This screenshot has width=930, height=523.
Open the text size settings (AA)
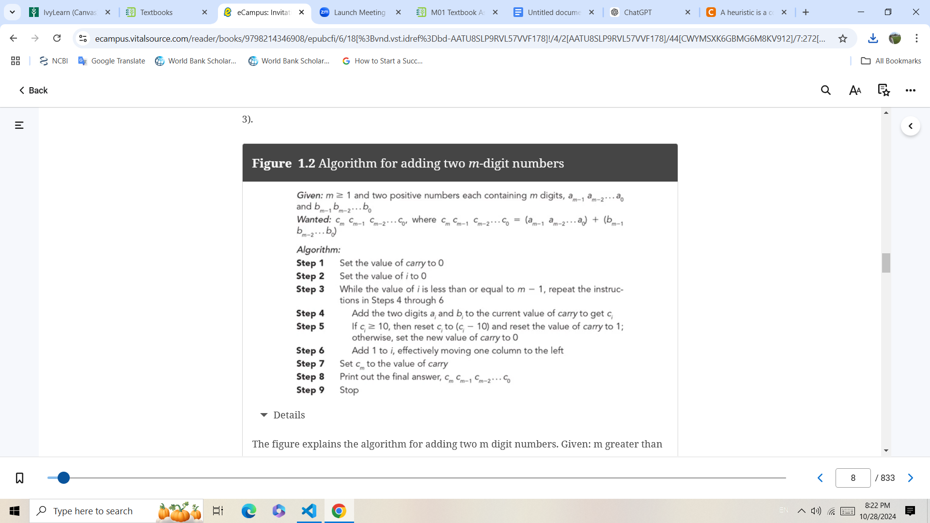tap(854, 90)
